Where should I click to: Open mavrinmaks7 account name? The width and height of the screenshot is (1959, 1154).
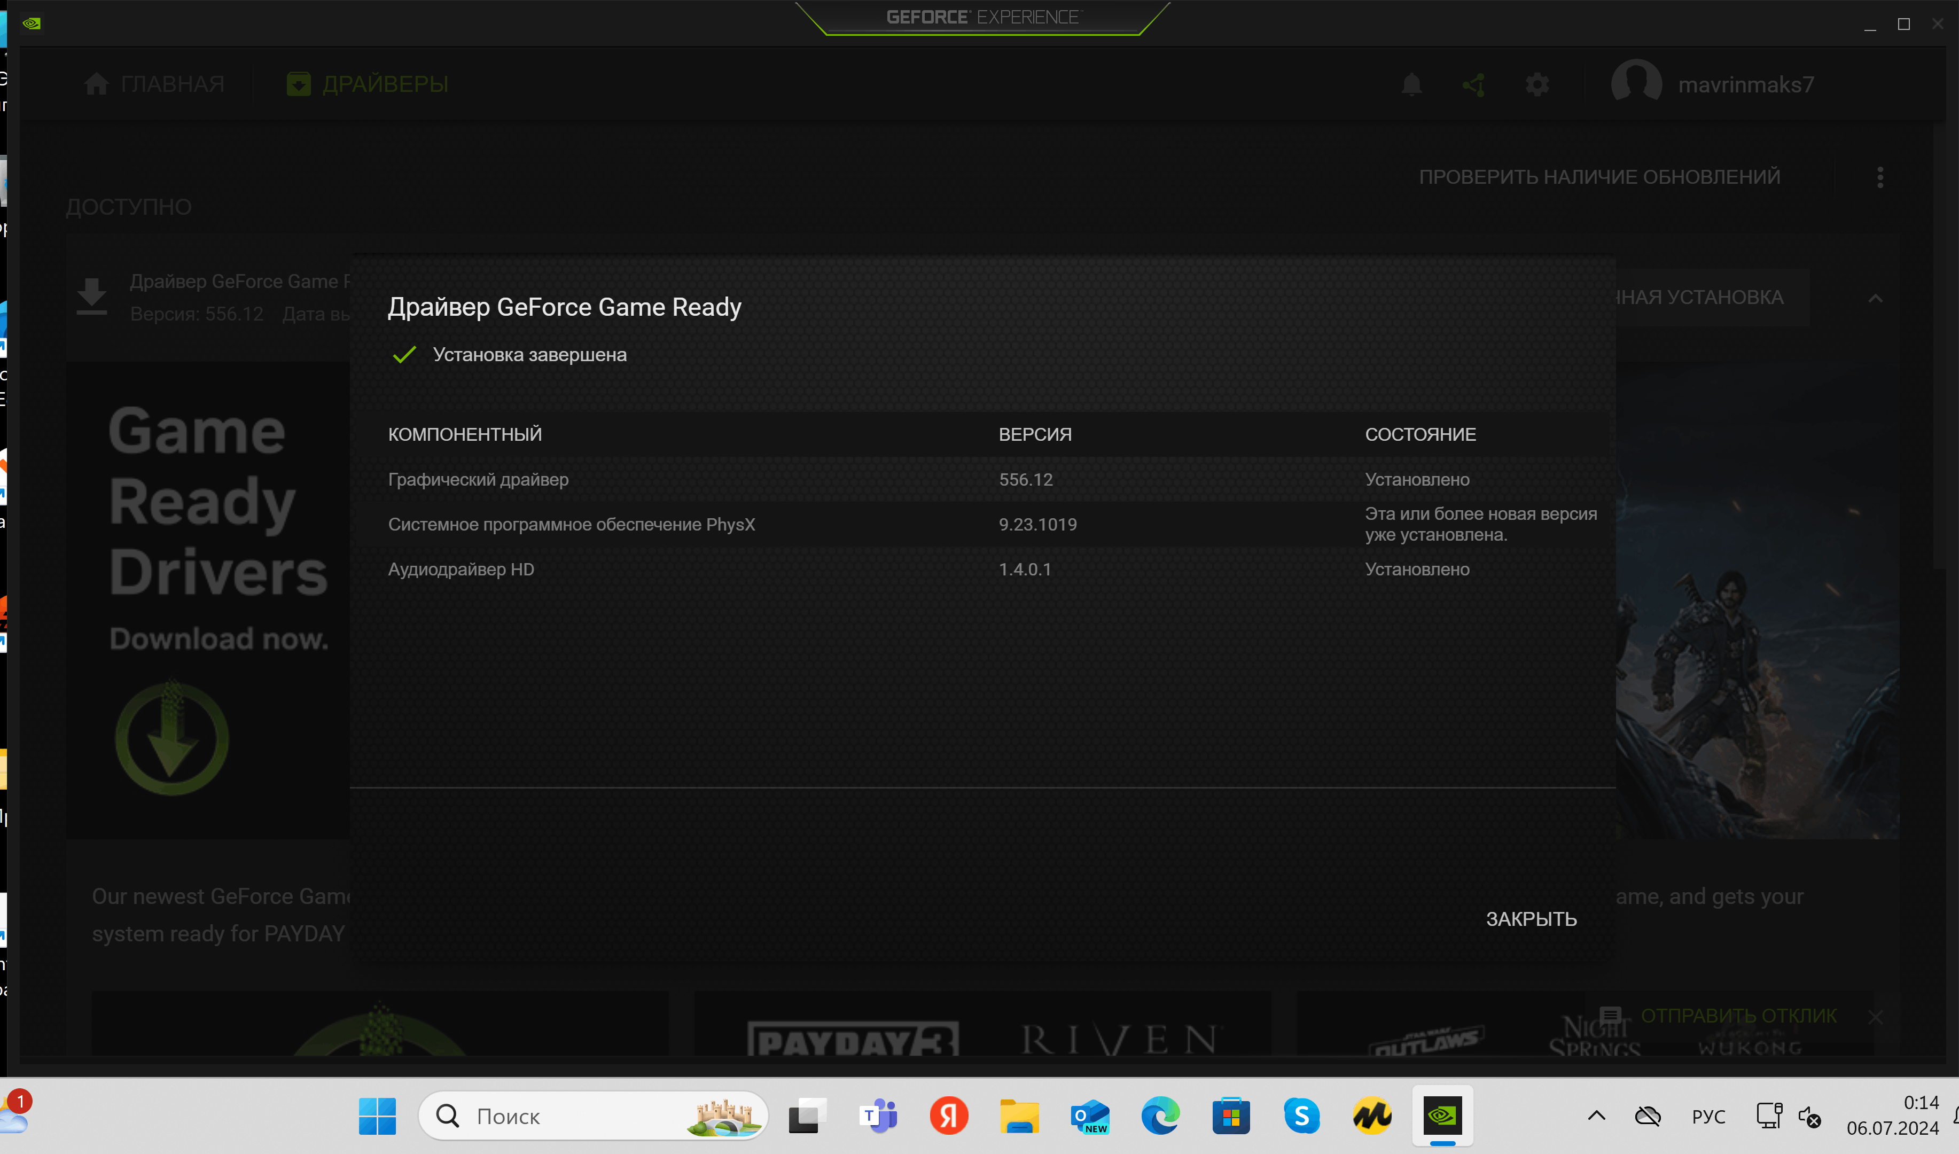[1746, 84]
